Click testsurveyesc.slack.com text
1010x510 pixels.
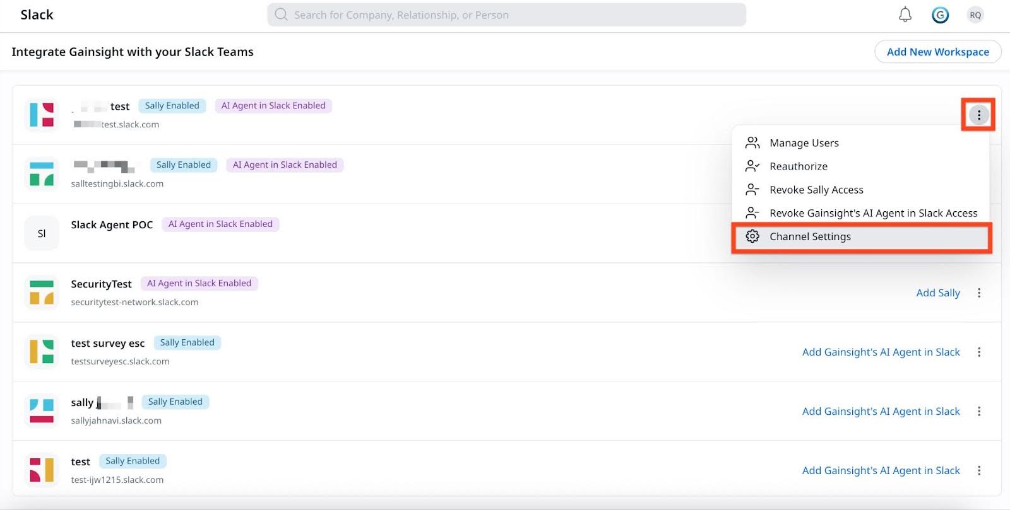120,361
